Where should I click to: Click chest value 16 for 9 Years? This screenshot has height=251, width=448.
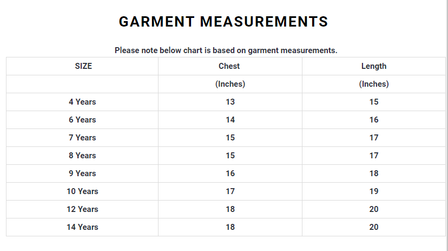tap(230, 173)
